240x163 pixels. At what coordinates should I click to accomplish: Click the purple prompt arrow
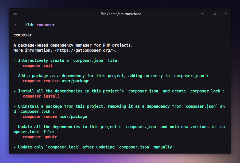pyautogui.click(x=15, y=25)
